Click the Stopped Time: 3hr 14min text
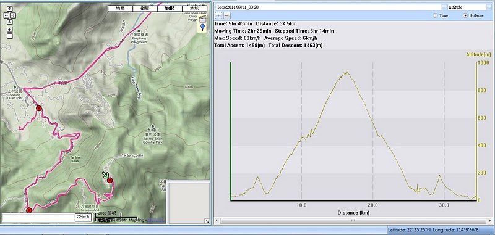The image size is (495, 235). coord(304,31)
